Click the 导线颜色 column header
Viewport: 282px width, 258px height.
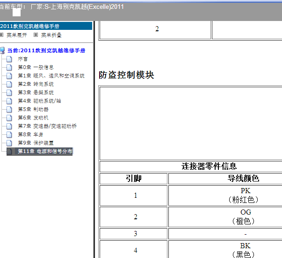(243, 179)
